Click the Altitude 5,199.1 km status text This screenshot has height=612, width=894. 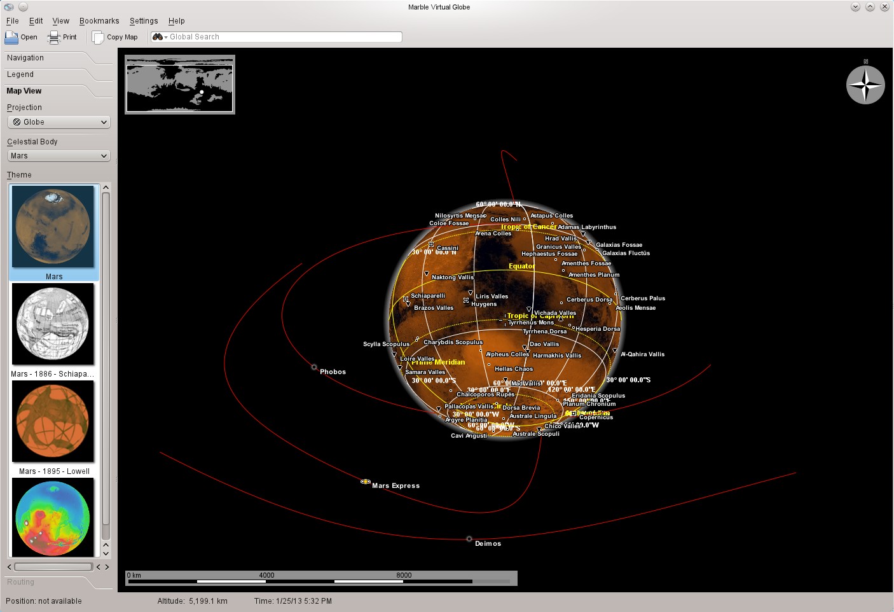(x=193, y=601)
